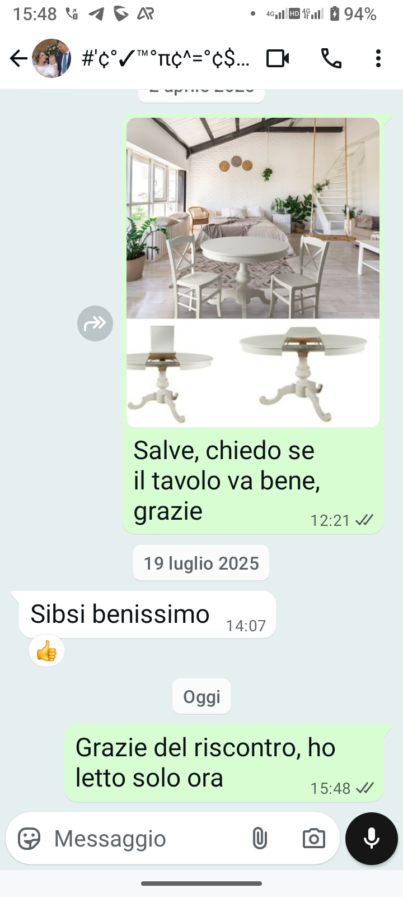Screen dimensions: 403x897
Task: Tap the 'Oggi' date label
Action: tap(201, 696)
